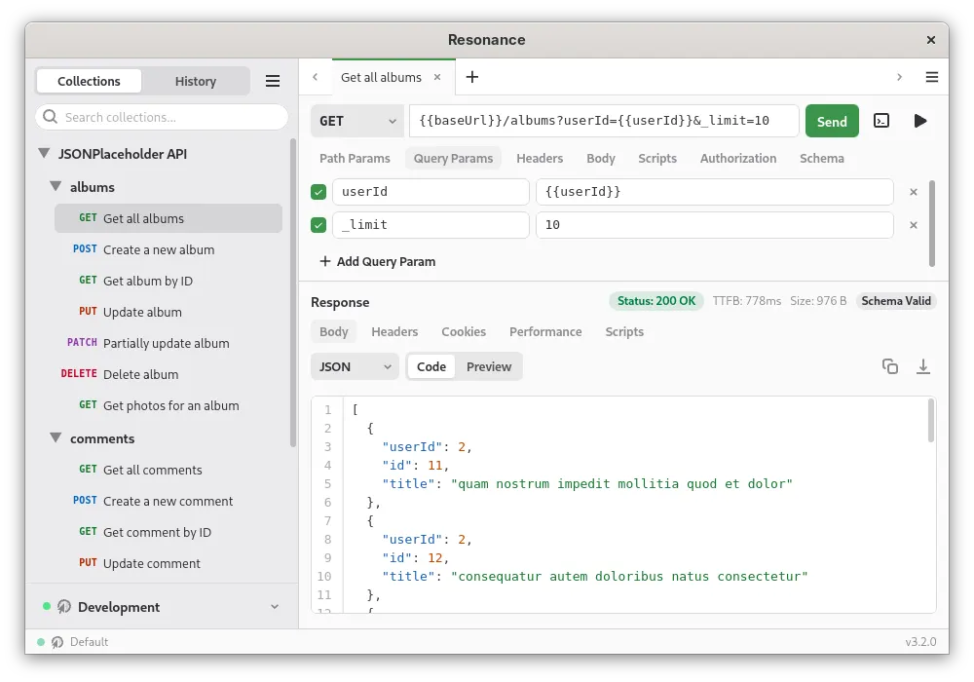Download the response body

[x=923, y=366]
